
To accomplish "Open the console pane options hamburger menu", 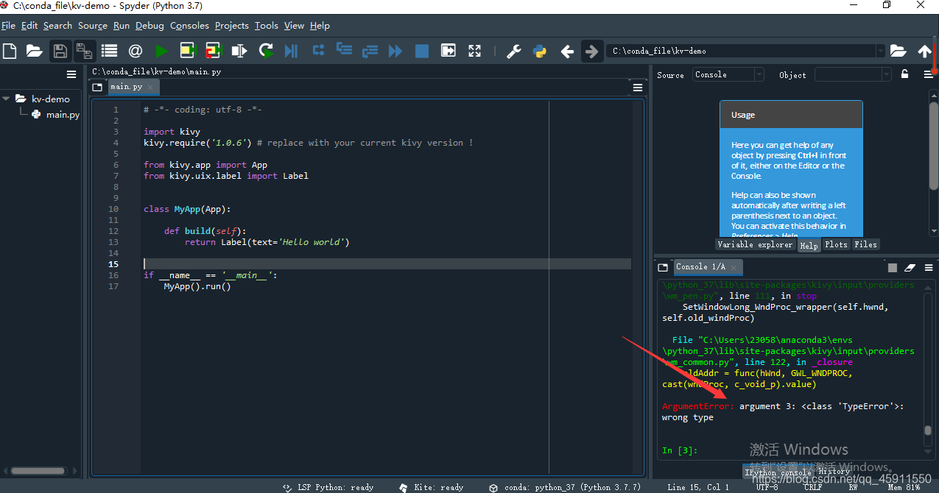I will pos(929,268).
